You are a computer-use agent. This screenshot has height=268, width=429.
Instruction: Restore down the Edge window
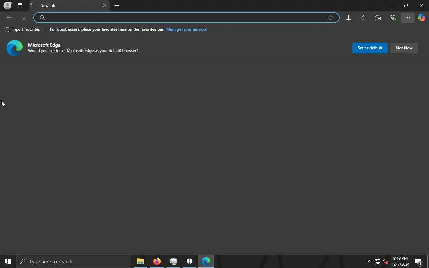[406, 6]
